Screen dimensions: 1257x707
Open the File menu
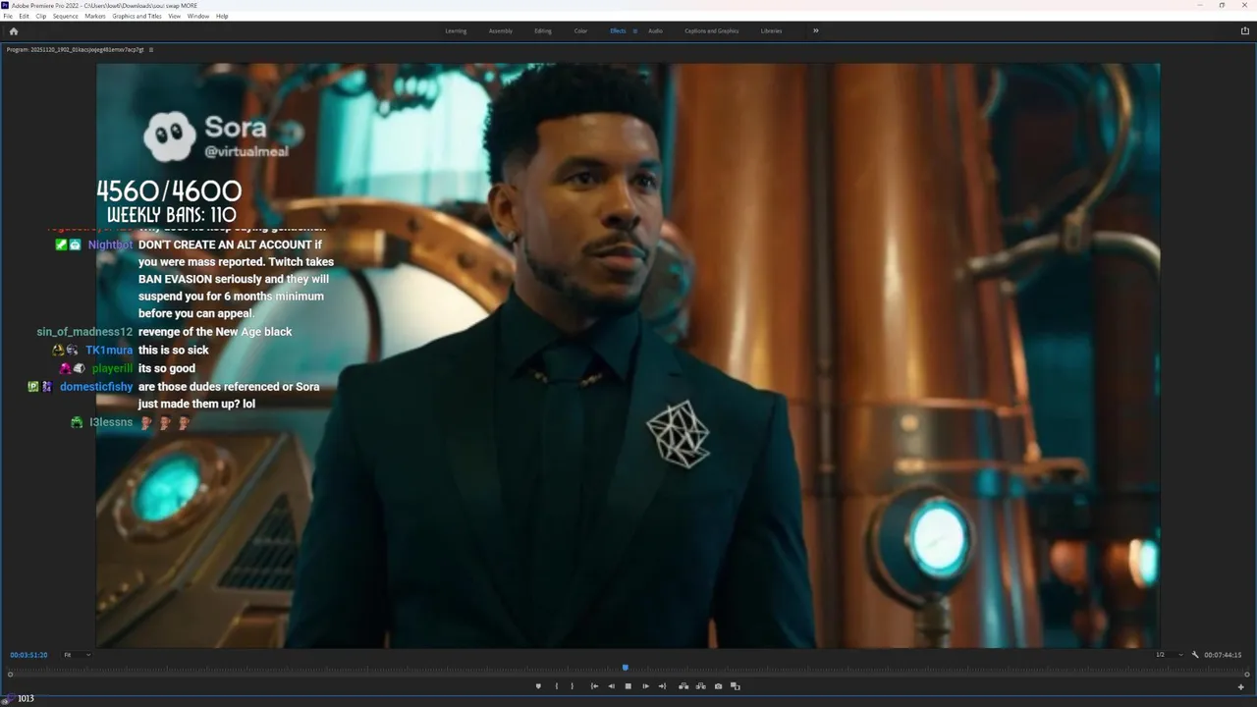click(8, 16)
